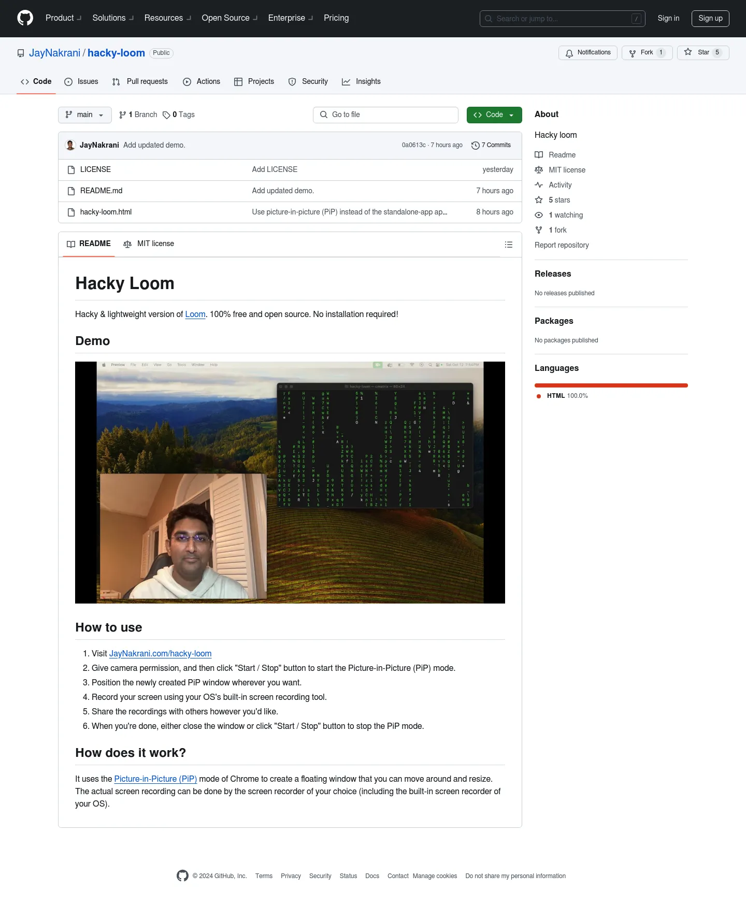Switch to the Insights tab

(x=361, y=82)
